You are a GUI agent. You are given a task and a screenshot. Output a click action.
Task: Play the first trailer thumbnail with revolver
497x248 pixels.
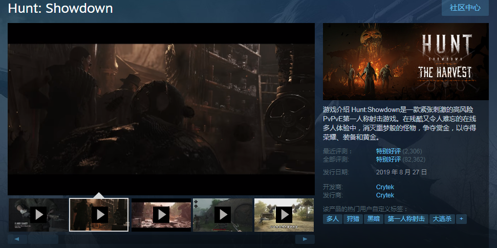pyautogui.click(x=38, y=215)
